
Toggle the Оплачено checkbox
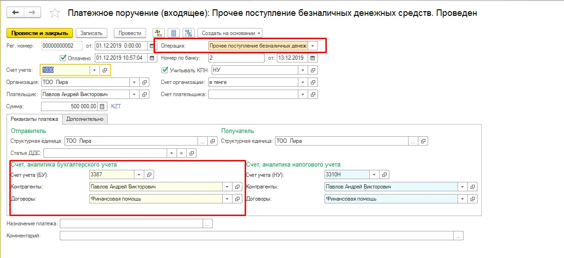(63, 58)
